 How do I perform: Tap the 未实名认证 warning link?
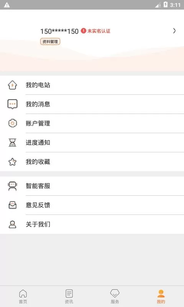point(95,31)
